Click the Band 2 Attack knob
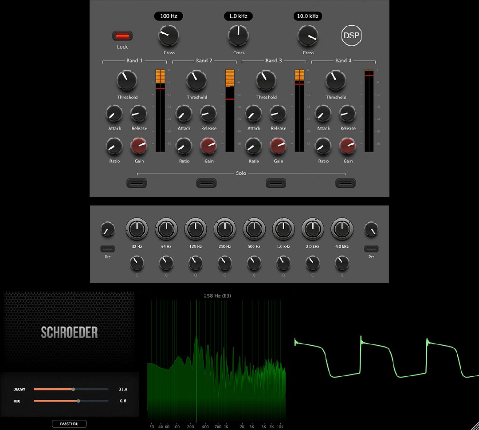Viewport: 479px width, 430px height. click(x=184, y=114)
